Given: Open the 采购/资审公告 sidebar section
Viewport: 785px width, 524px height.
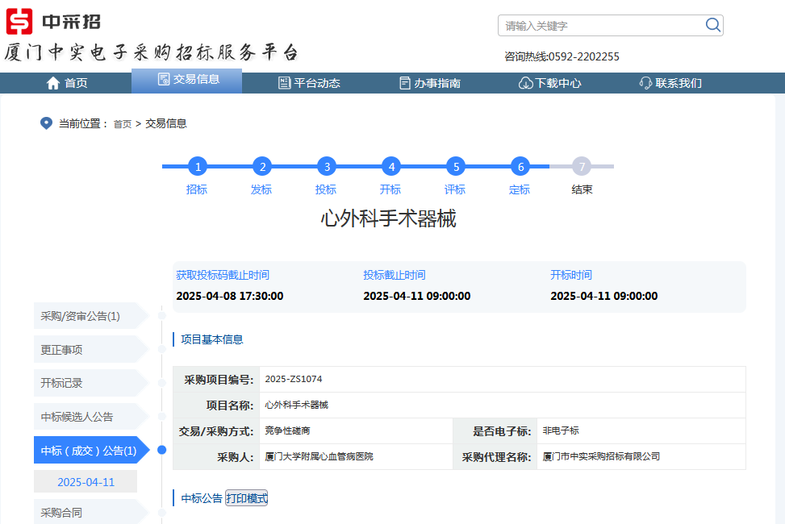Looking at the screenshot, I should pyautogui.click(x=81, y=316).
